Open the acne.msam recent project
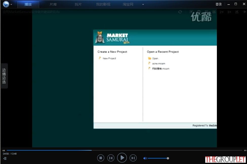The image size is (247, 164). (159, 64)
